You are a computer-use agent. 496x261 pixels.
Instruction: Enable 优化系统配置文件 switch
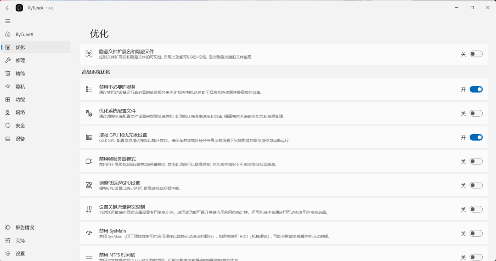pos(476,113)
